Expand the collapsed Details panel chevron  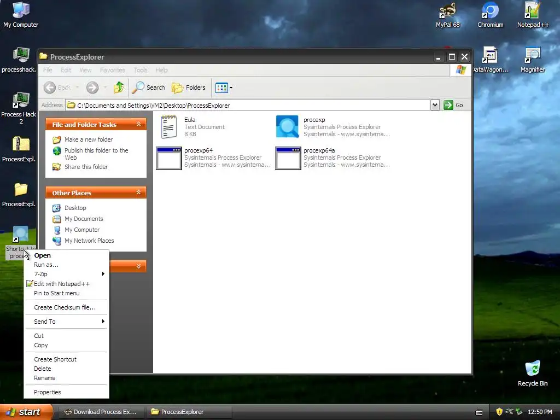[138, 266]
